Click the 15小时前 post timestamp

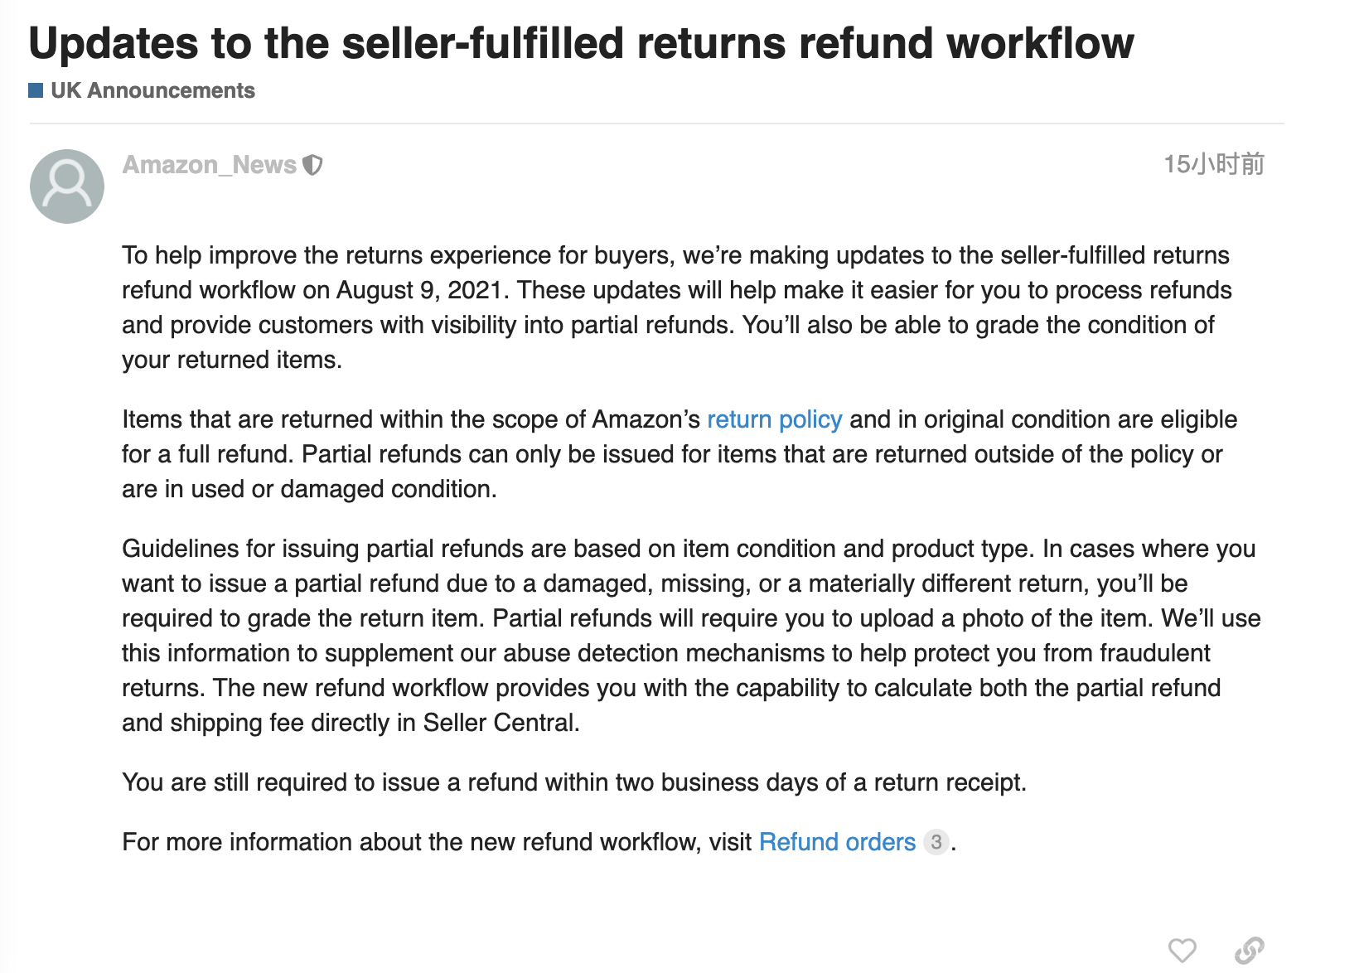[x=1214, y=164]
